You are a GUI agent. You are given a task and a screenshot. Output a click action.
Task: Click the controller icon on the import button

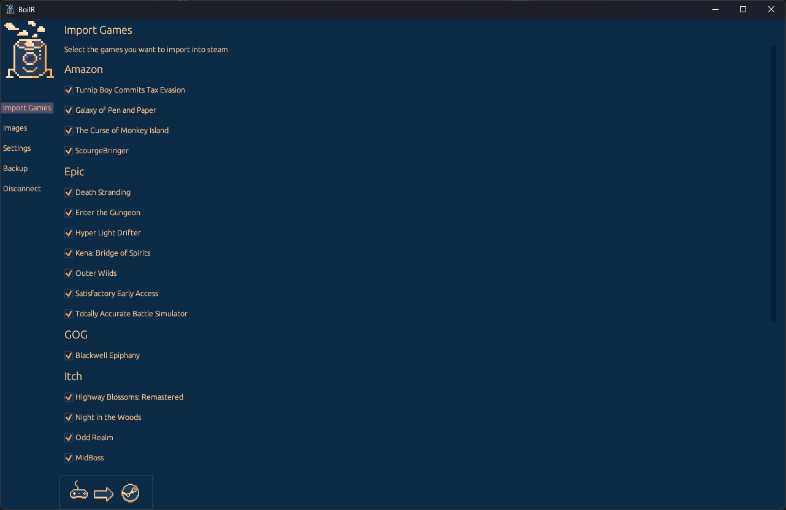coord(78,492)
